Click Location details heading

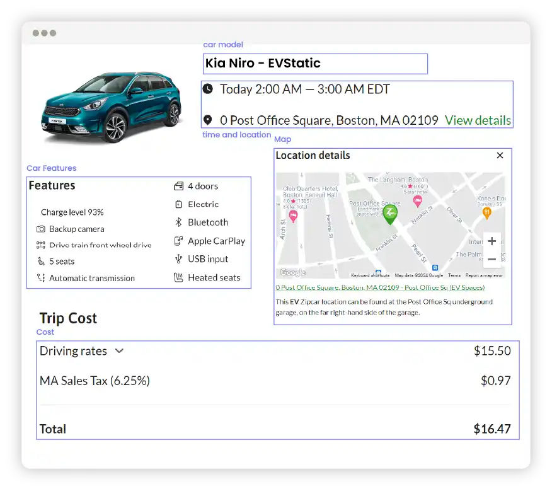[313, 155]
